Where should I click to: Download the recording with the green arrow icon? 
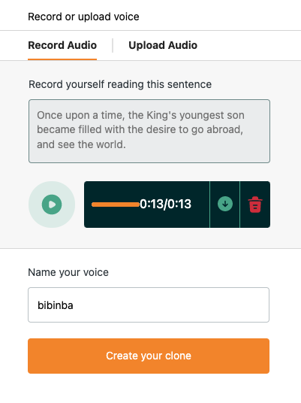pos(225,204)
